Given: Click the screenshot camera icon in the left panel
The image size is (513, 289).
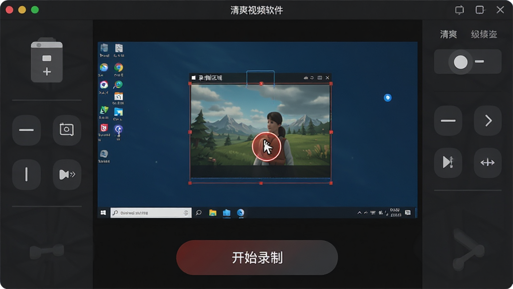Looking at the screenshot, I should [67, 130].
